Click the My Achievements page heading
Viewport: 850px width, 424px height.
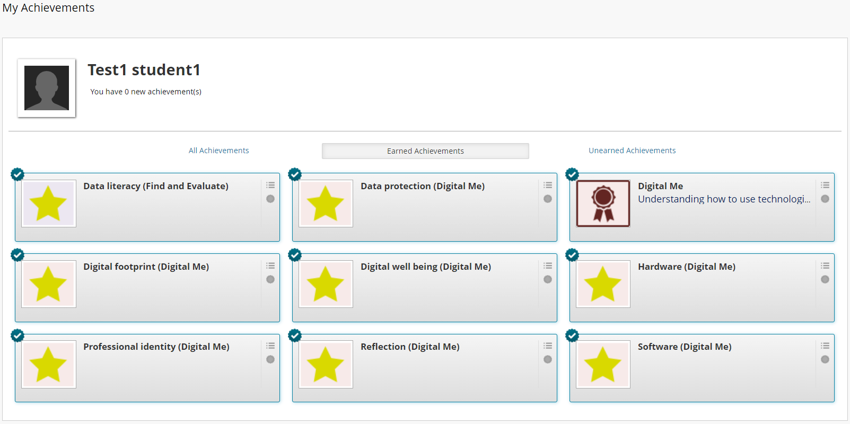(48, 8)
